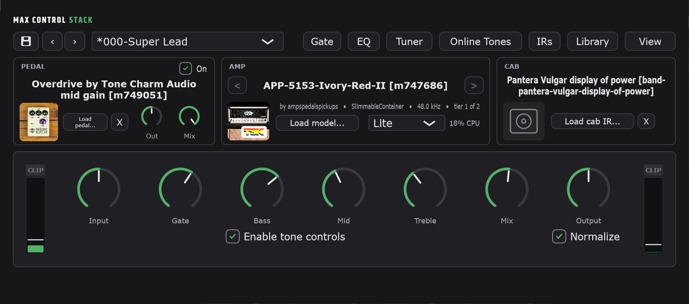Click the Mid knob
689x304 pixels.
(x=344, y=188)
